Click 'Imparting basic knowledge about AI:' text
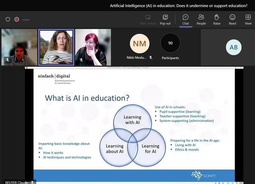The image size is (255, 184). pyautogui.click(x=64, y=146)
